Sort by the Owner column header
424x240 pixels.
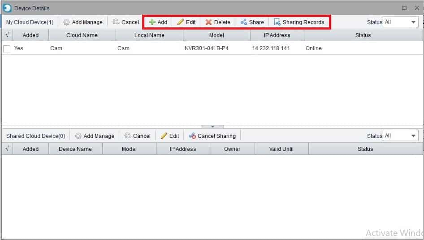[232, 149]
